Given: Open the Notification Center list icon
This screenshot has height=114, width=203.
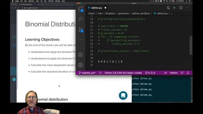Looking at the screenshot, I should tap(190, 1).
